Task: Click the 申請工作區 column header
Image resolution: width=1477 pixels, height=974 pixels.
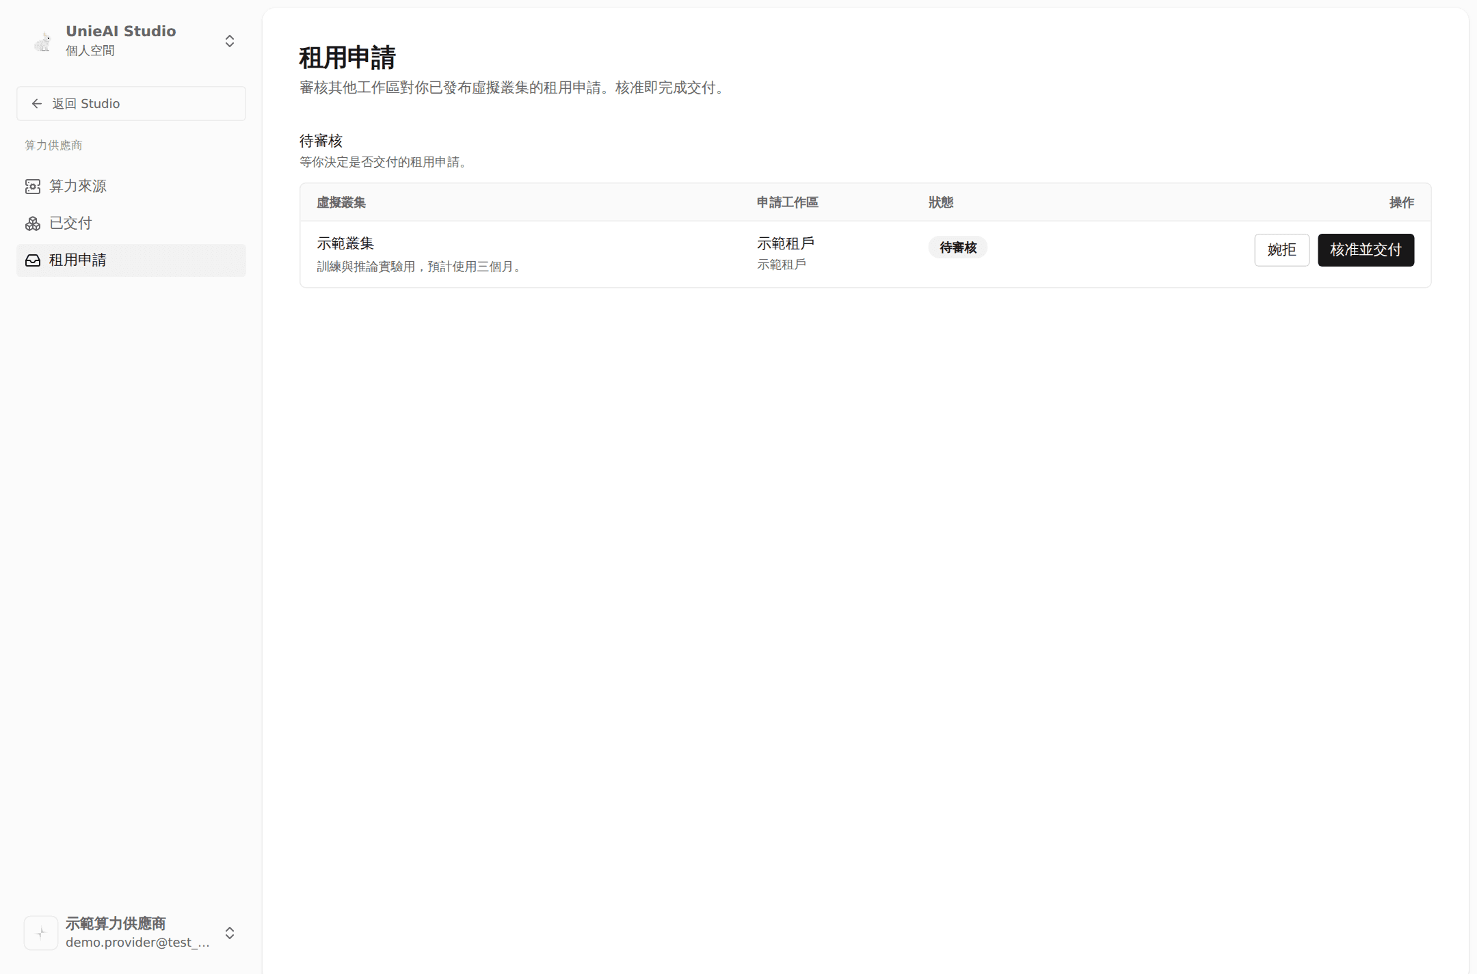Action: pos(788,202)
